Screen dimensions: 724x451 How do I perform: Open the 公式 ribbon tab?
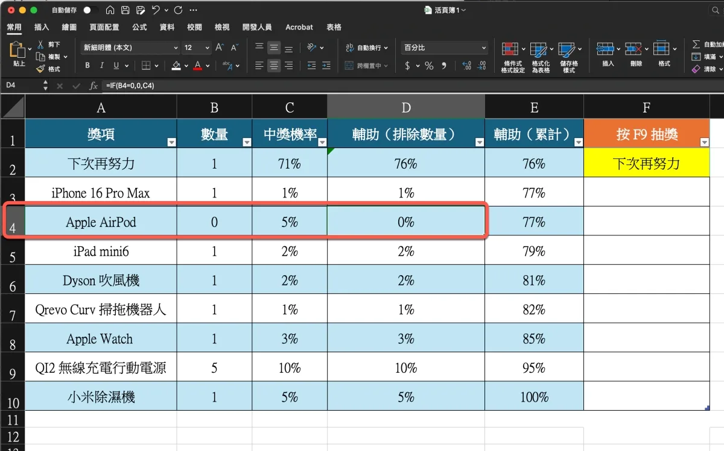(139, 27)
